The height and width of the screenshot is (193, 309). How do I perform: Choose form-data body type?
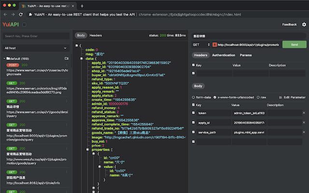pos(194,97)
